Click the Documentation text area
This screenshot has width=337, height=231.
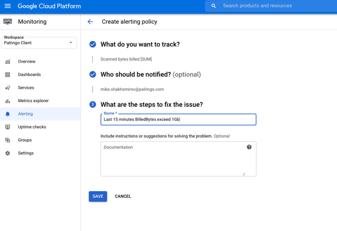point(178,161)
